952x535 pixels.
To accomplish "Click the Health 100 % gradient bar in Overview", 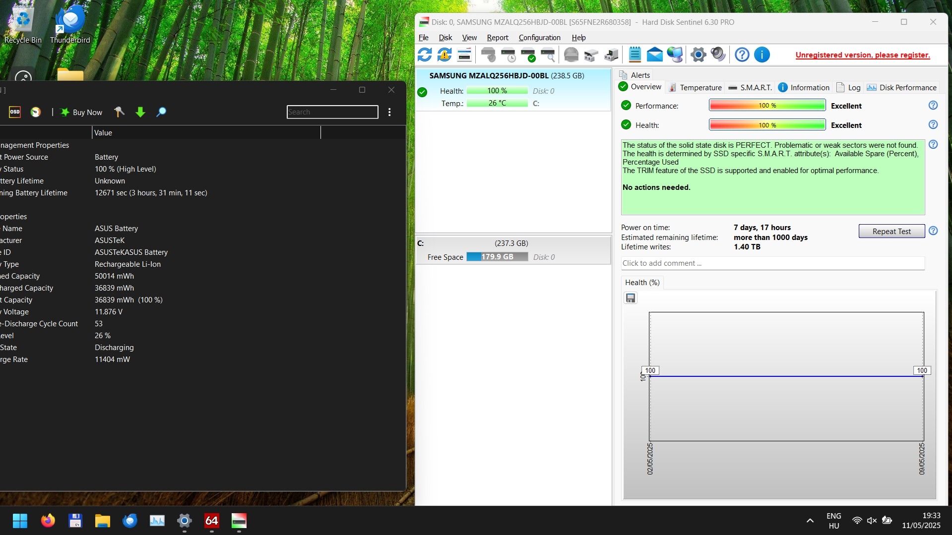I will pos(767,125).
